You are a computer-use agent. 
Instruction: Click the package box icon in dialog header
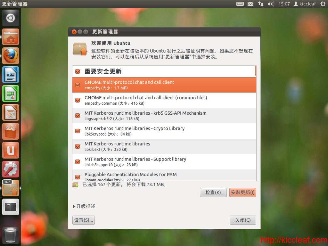[80, 49]
